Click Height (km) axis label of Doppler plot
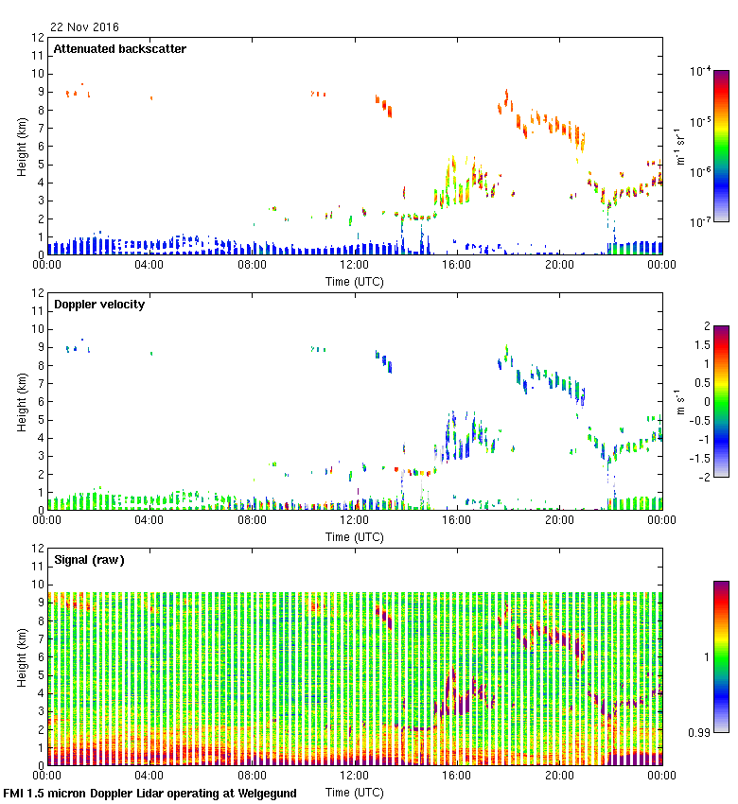Image resolution: width=738 pixels, height=804 pixels. point(21,401)
